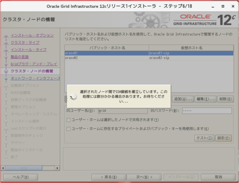Click the 編集(E)... edit button
Viewport: 239px width, 183px height.
pyautogui.click(x=206, y=99)
